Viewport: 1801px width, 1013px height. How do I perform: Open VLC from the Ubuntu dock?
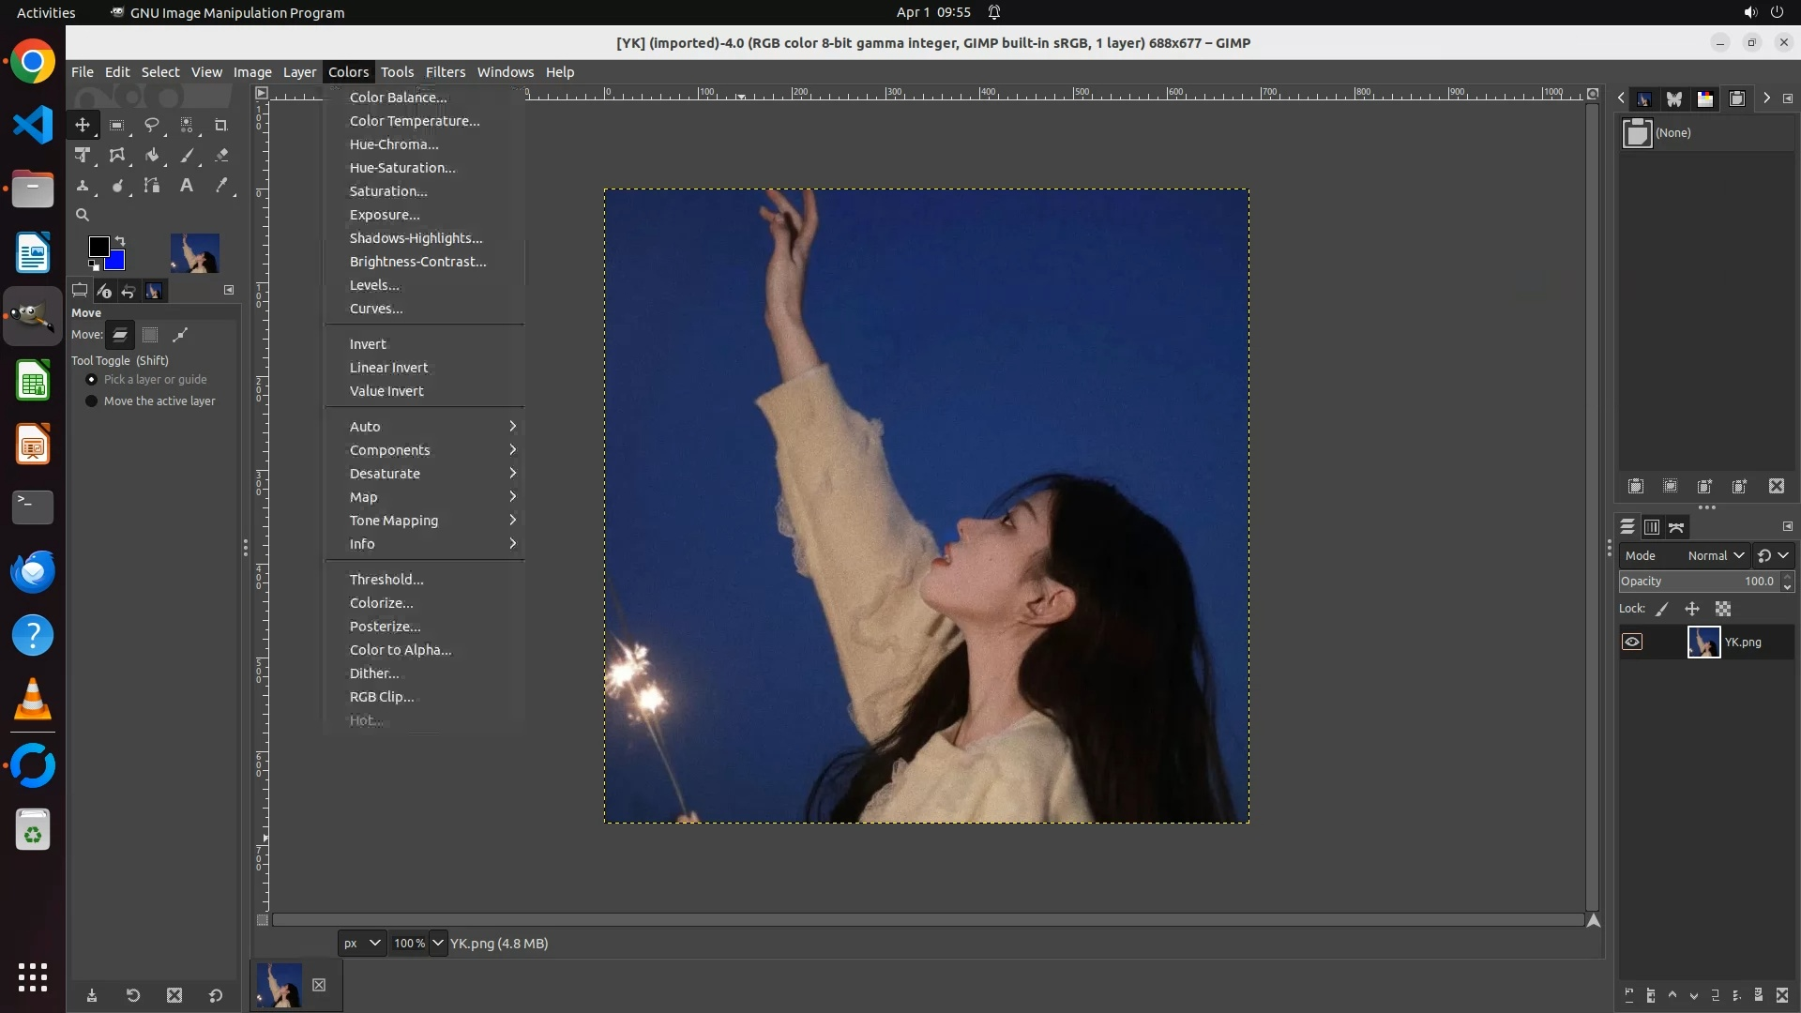pyautogui.click(x=33, y=700)
